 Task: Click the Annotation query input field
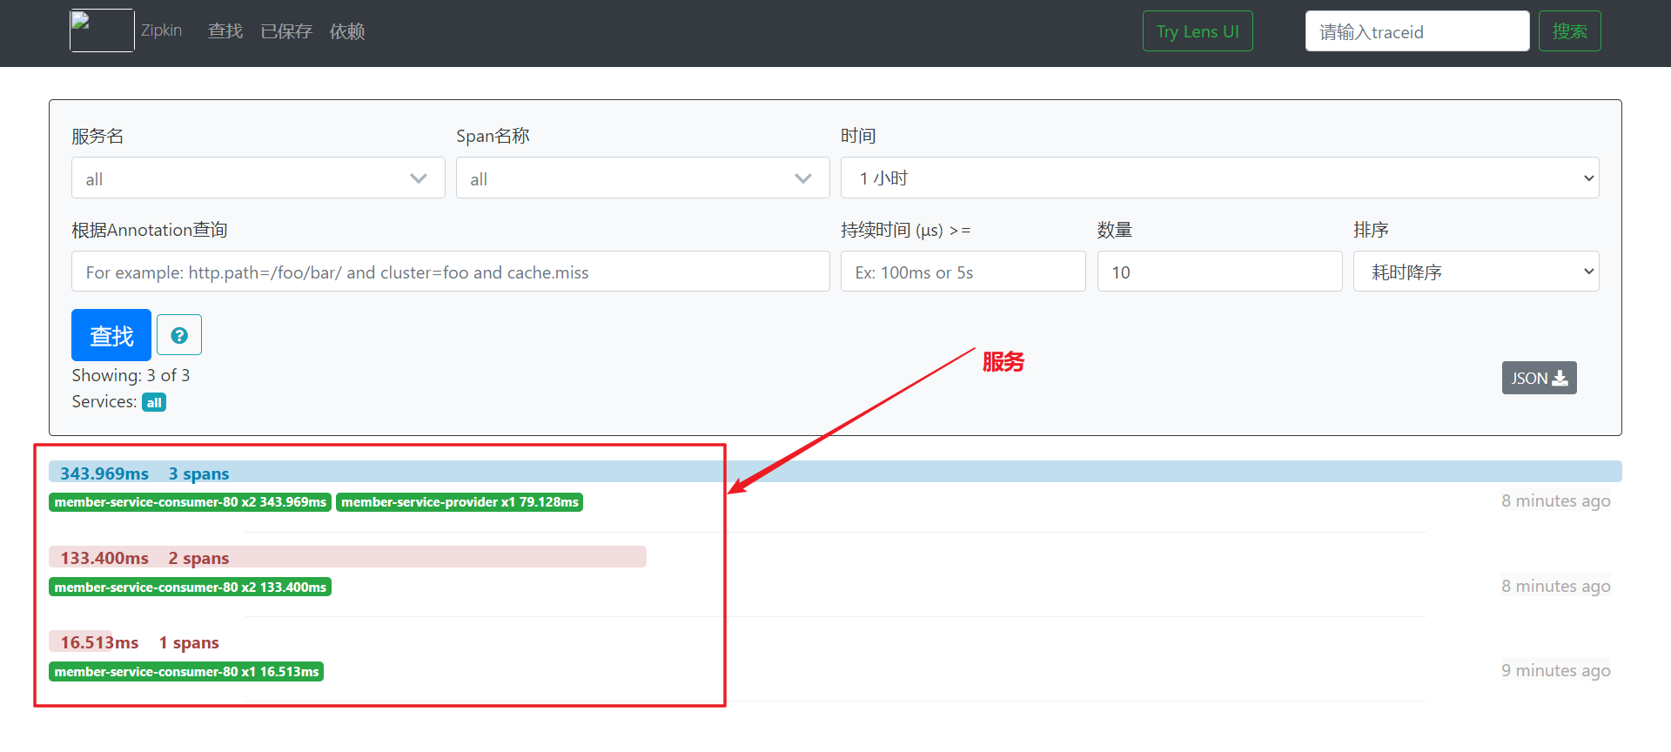coord(450,272)
